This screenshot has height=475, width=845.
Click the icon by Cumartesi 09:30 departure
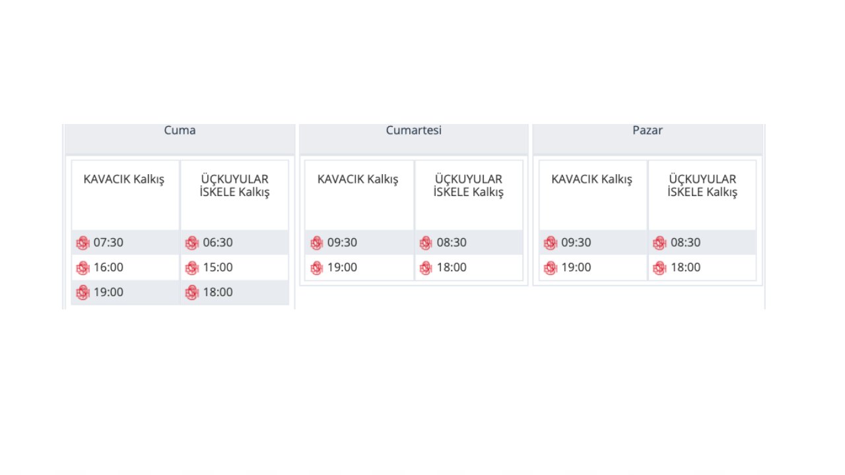tap(317, 243)
